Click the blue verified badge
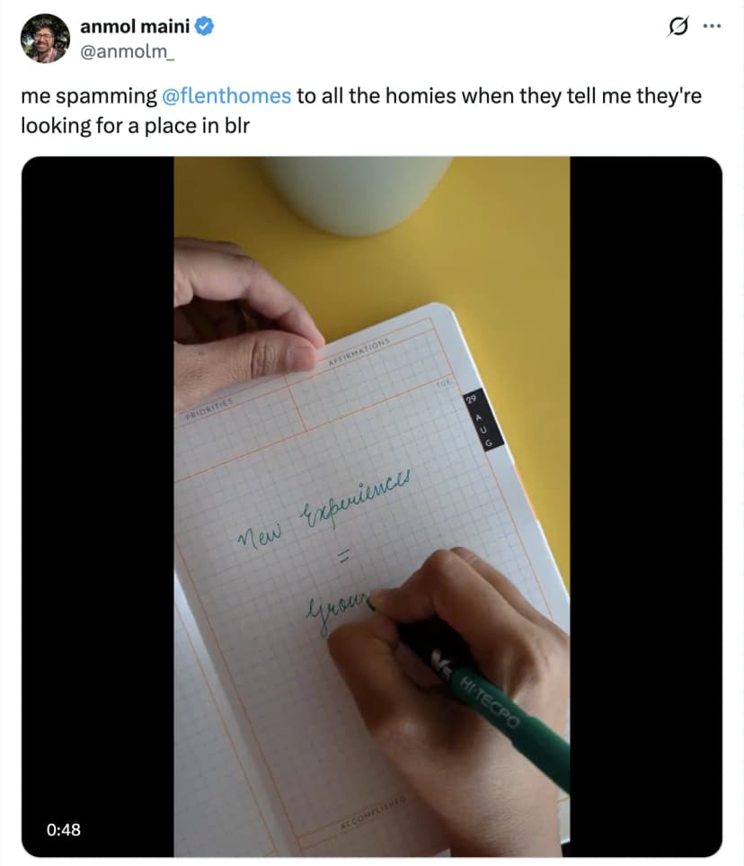Screen dimensions: 744x866 (205, 28)
